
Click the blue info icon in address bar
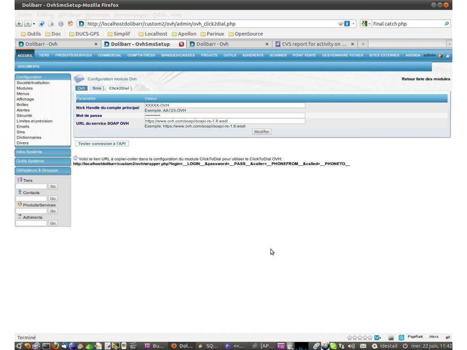tap(347, 24)
